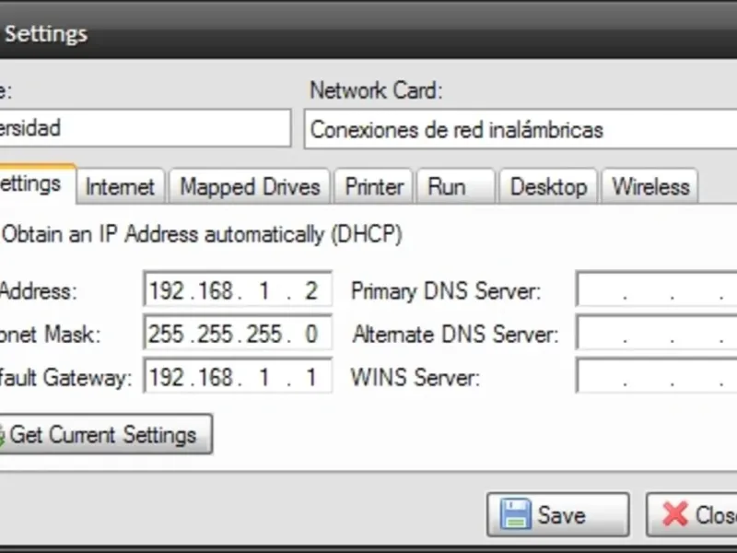
Task: Select the active Settings tab
Action: (x=37, y=183)
